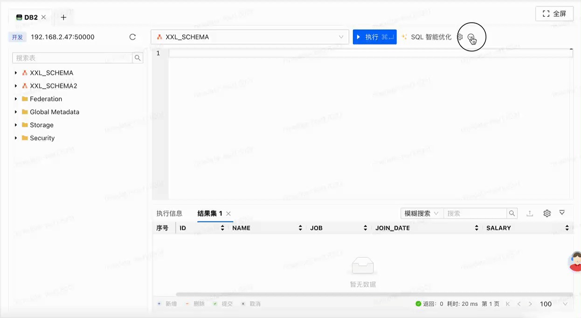Click the result search magnifier icon
The height and width of the screenshot is (318, 581).
click(512, 213)
